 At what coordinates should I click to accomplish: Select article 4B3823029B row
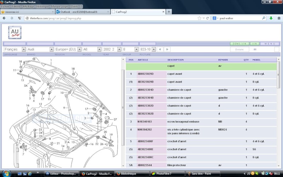tap(201, 82)
